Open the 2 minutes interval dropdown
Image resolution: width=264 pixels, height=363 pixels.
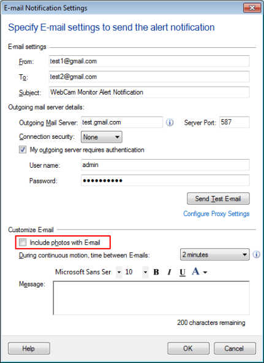214,254
